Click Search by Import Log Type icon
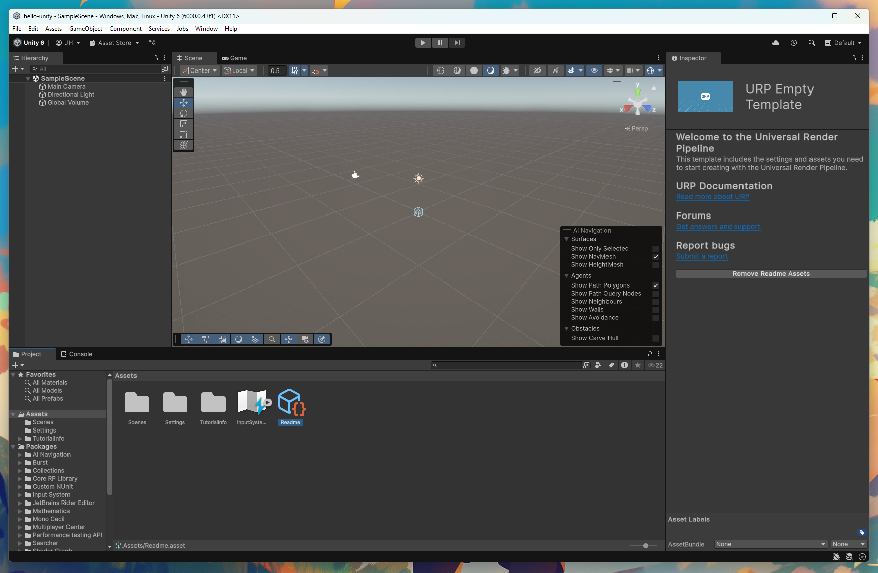Viewport: 878px width, 573px height. click(625, 365)
